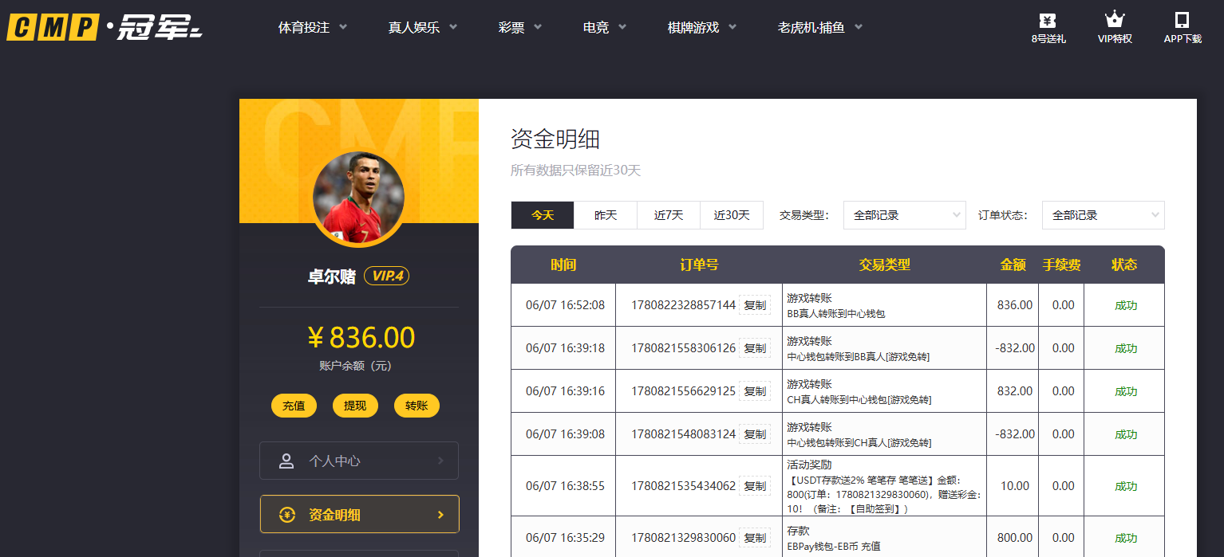Copy order number 1780821558306126
The image size is (1224, 557).
click(755, 348)
